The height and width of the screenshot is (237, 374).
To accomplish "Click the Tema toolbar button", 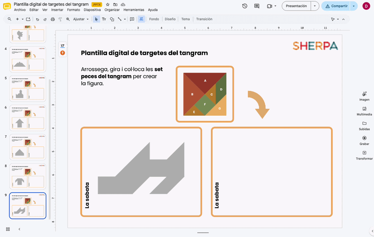I will [185, 19].
